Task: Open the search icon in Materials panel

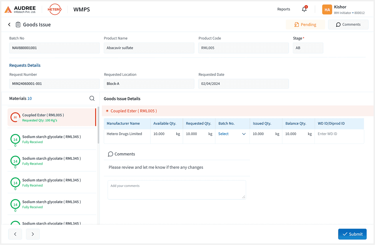Action: point(92,98)
